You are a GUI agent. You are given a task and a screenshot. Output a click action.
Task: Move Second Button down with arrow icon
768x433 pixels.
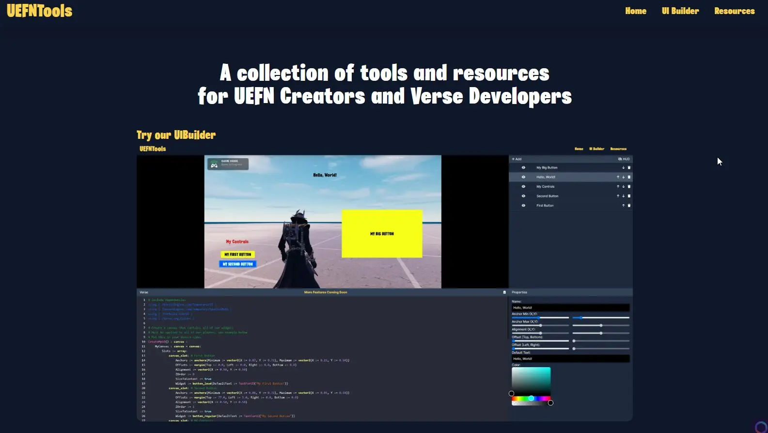pos(624,196)
